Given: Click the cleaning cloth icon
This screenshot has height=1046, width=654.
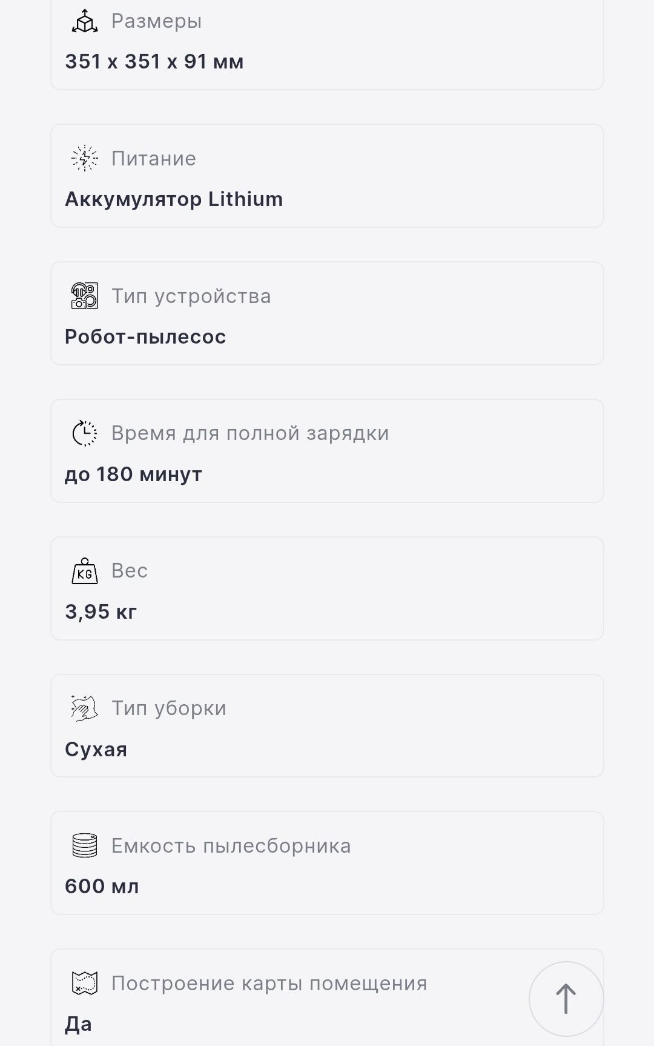Looking at the screenshot, I should click(x=85, y=708).
